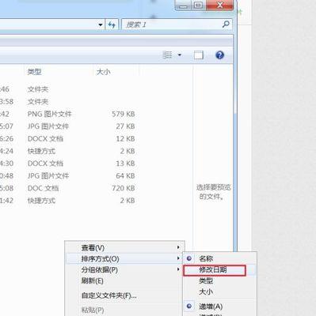Close the explorer window
Screen dimensions: 316x316
point(219,6)
